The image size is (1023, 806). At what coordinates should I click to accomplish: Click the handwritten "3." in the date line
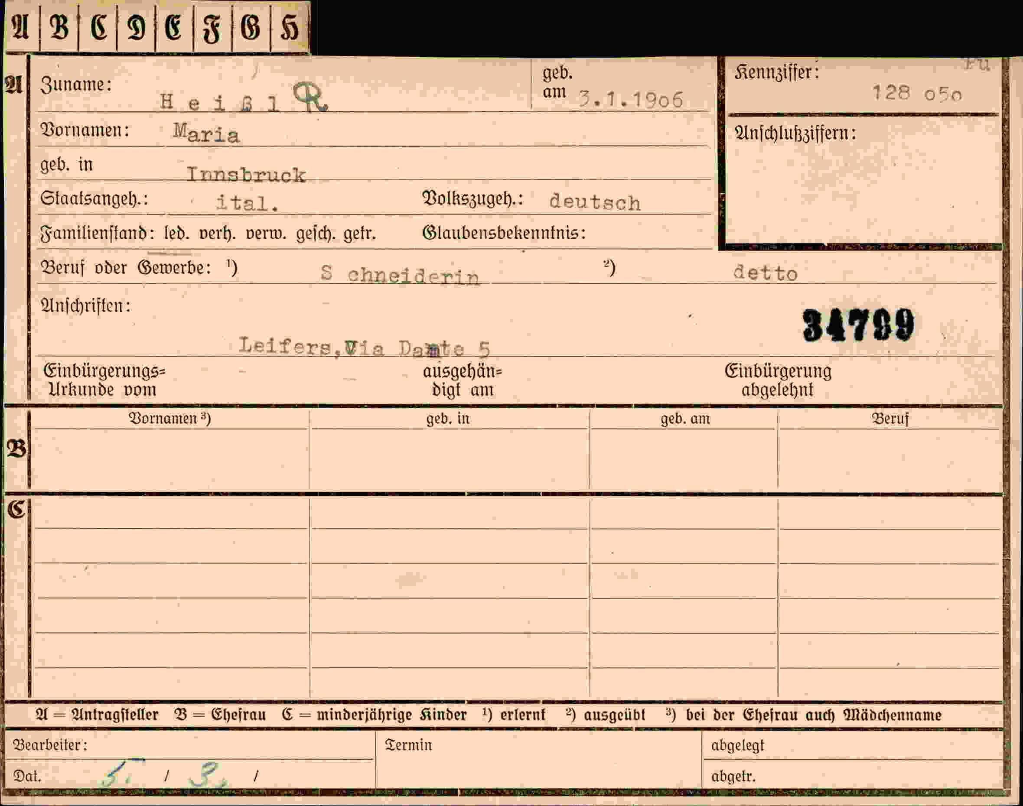pyautogui.click(x=208, y=775)
